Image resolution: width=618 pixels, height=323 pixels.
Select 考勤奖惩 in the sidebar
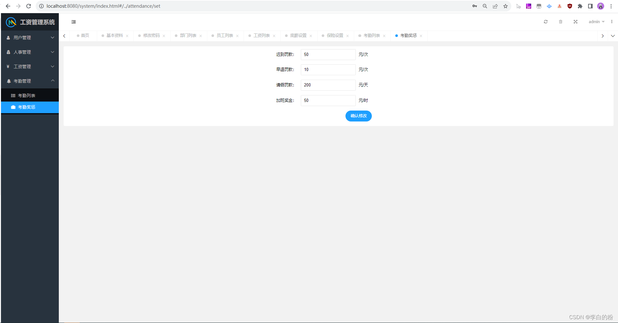pyautogui.click(x=30, y=107)
